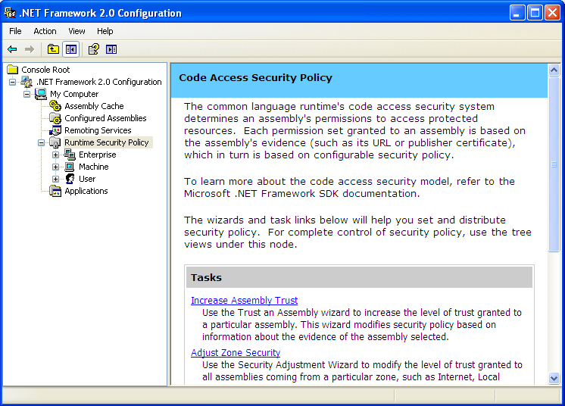The height and width of the screenshot is (406, 565).
Task: Expand the Enterprise node
Action: pyautogui.click(x=55, y=155)
